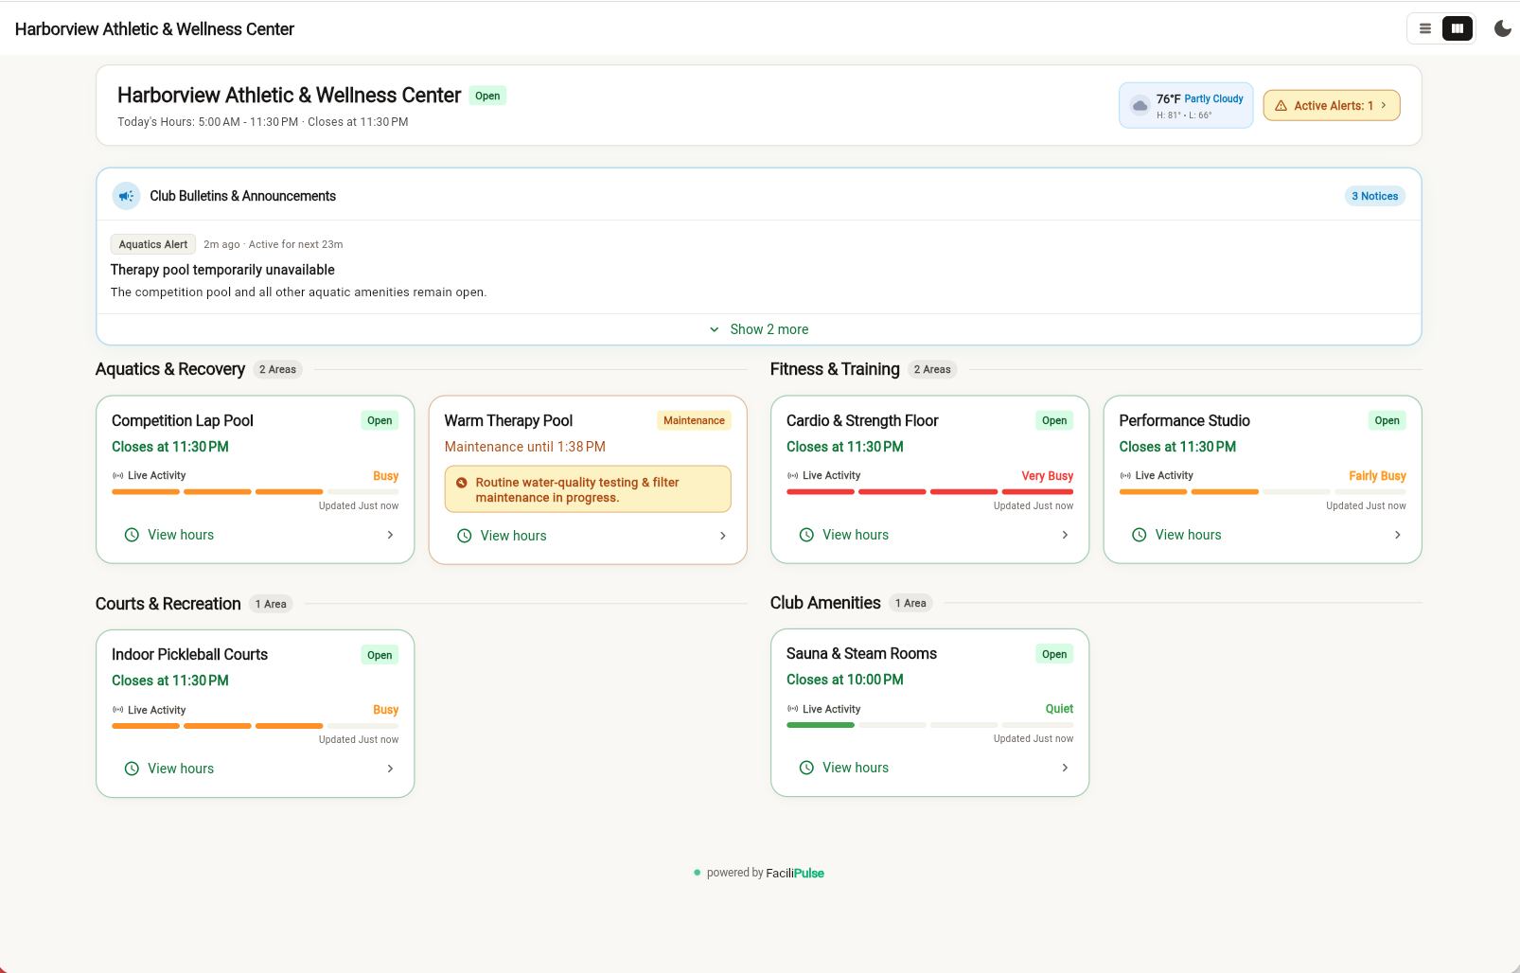Click the Quiet status on Sauna card
Screen dimensions: 1520x973
pyautogui.click(x=1059, y=709)
